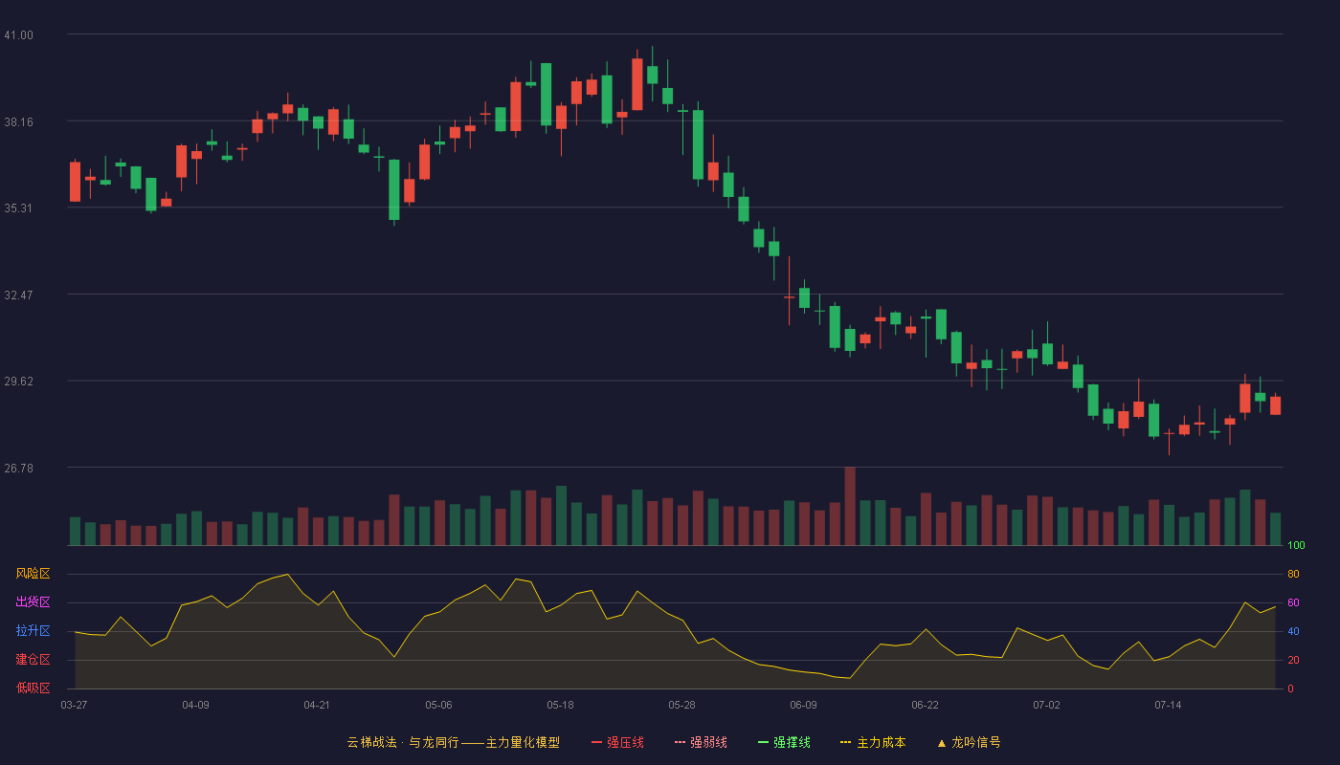This screenshot has width=1340, height=765.
Task: Select the 拉升区 zone label
Action: coord(33,631)
